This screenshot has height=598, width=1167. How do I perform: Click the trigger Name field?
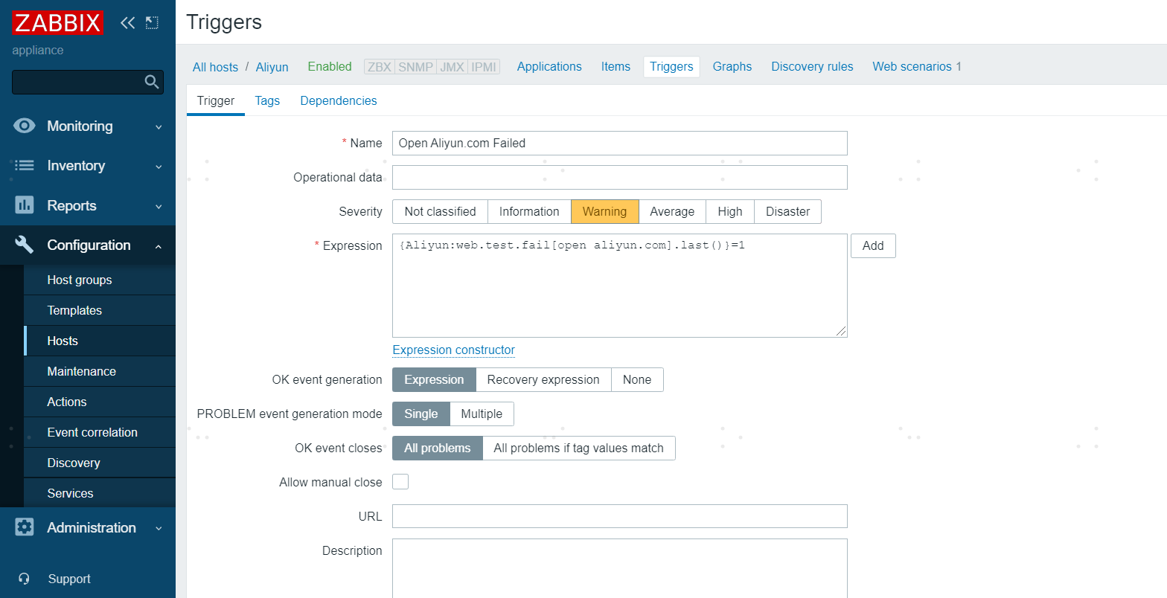(620, 143)
